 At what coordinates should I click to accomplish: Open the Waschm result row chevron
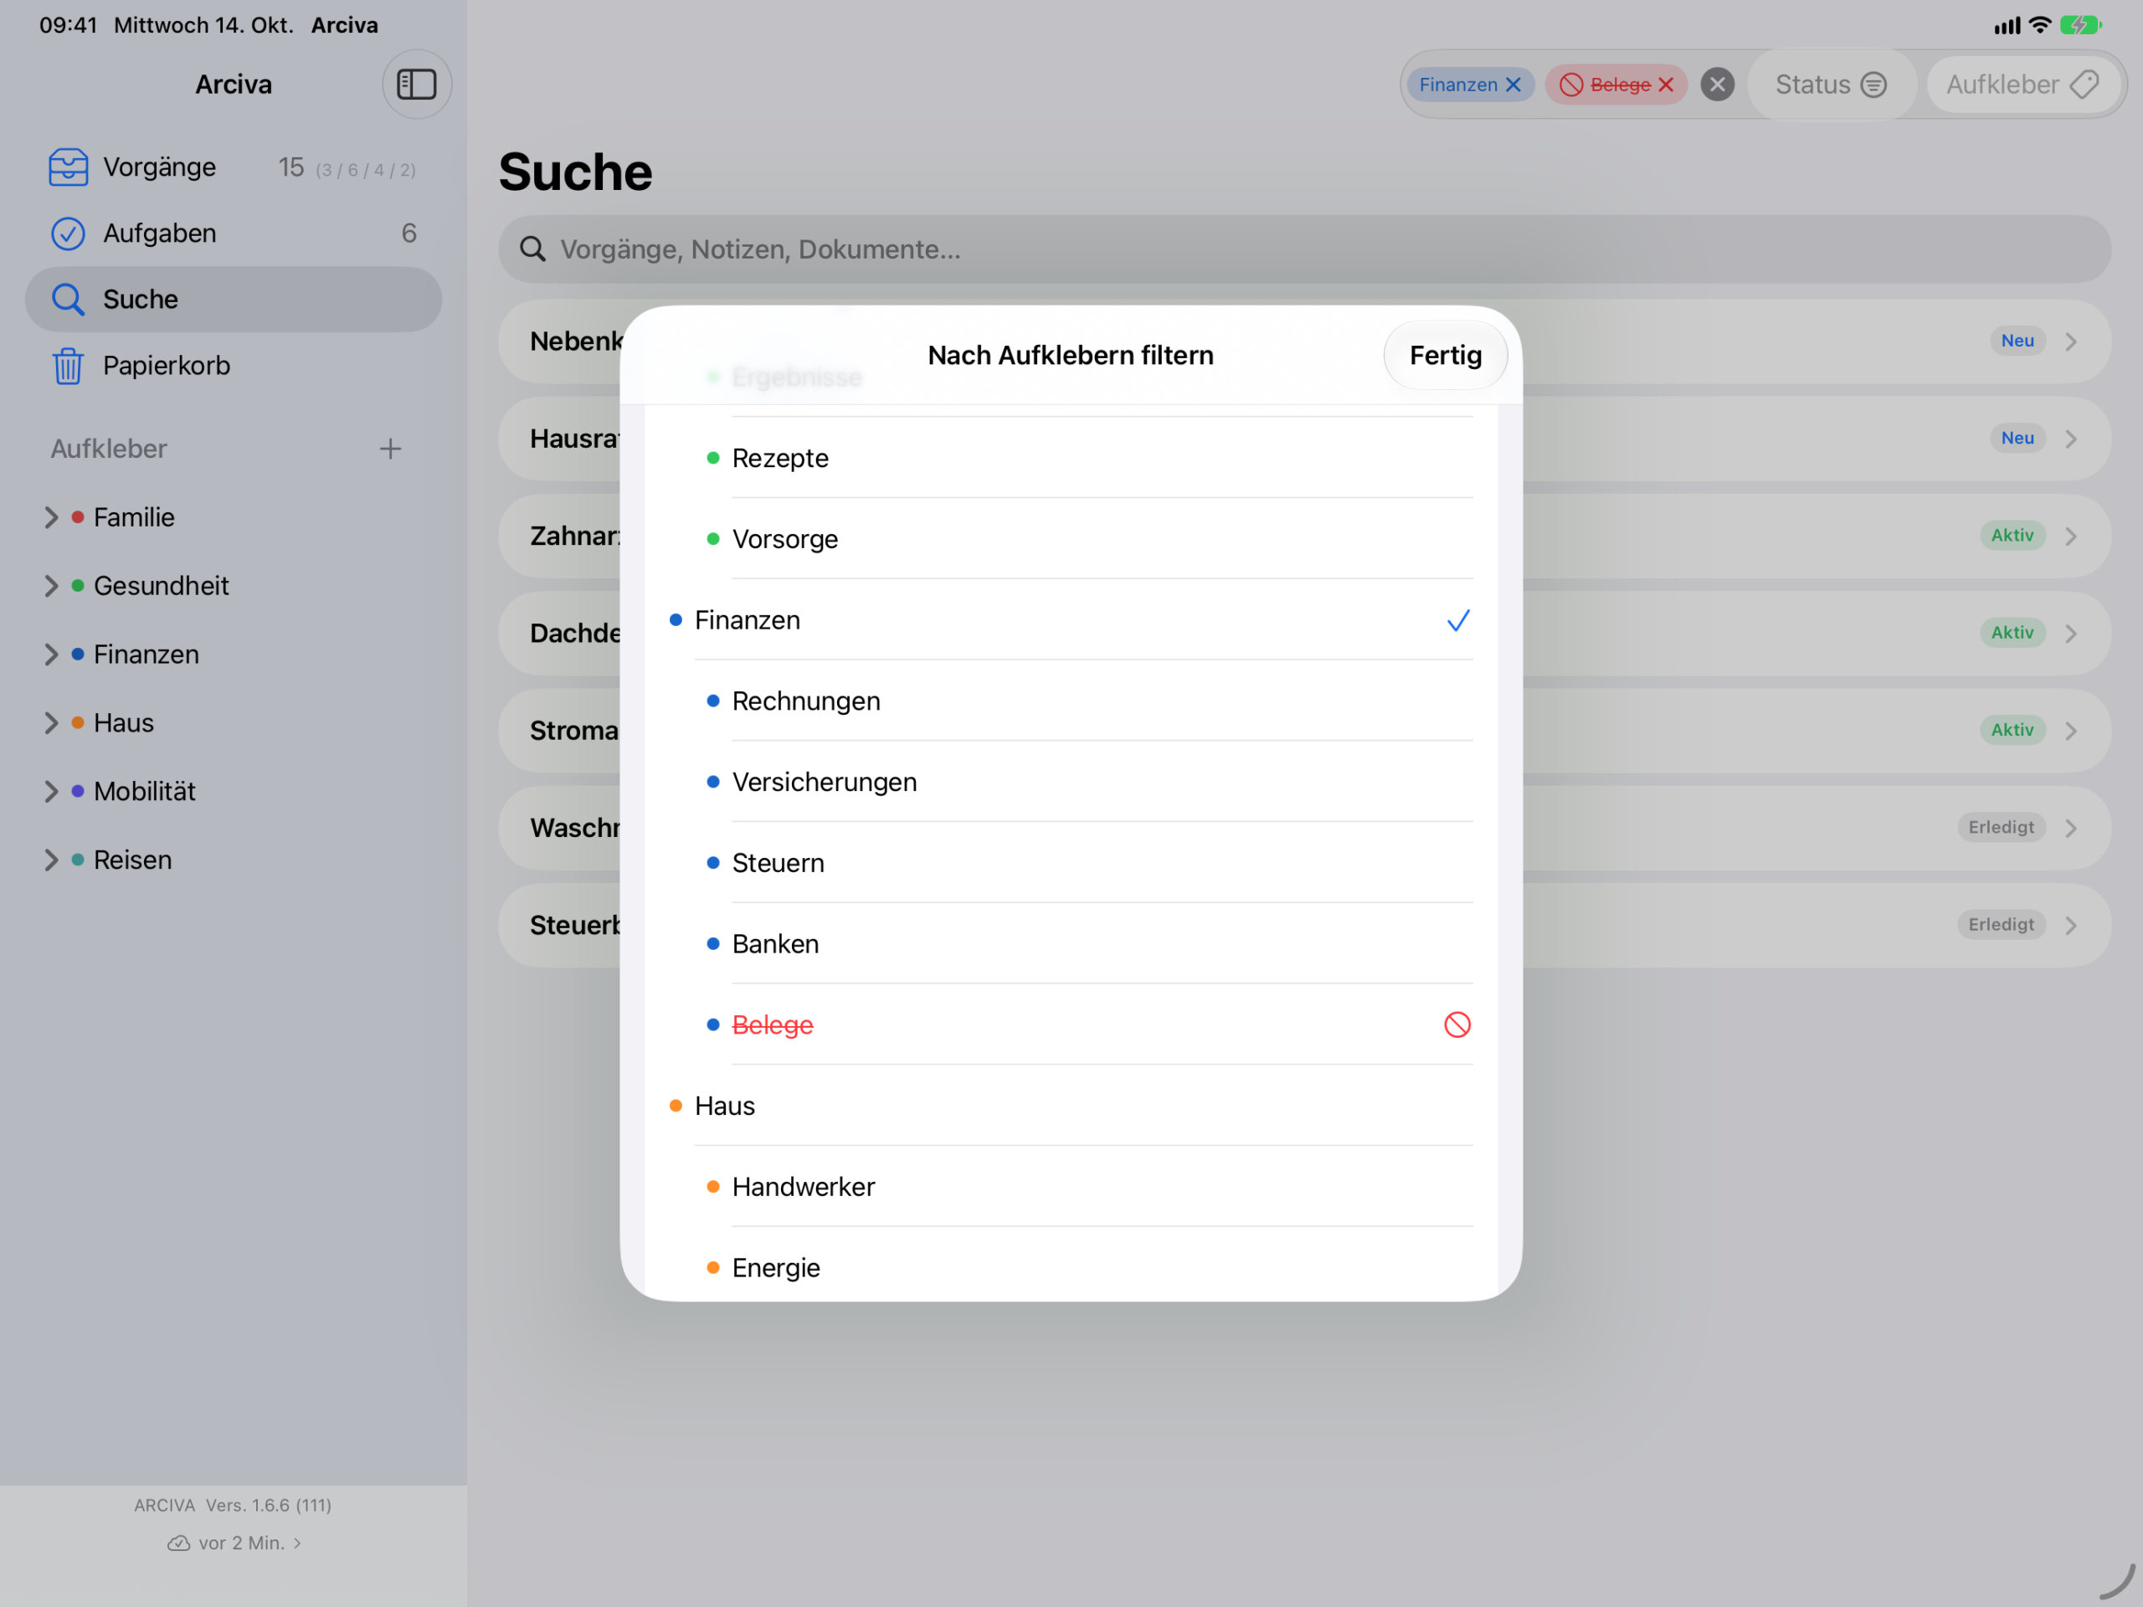tap(2070, 829)
